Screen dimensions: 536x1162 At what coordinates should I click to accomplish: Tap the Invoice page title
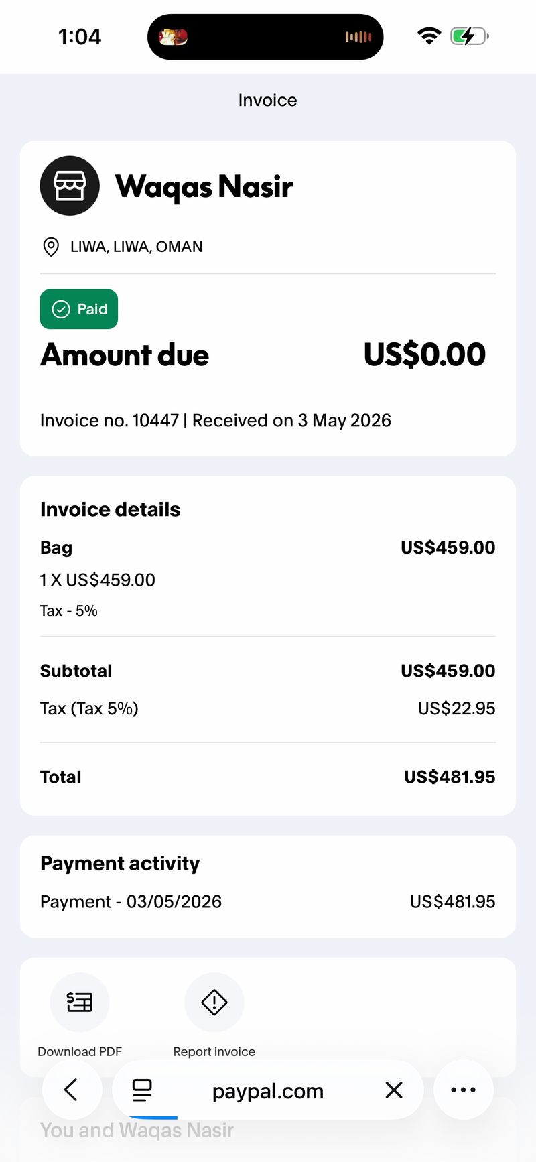[267, 100]
